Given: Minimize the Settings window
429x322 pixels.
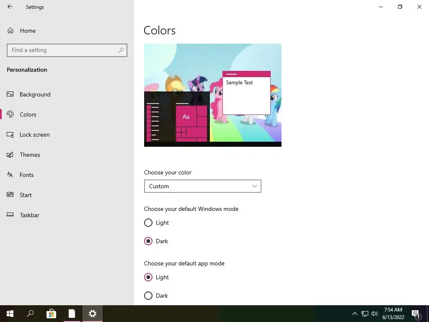Looking at the screenshot, I should tap(380, 7).
